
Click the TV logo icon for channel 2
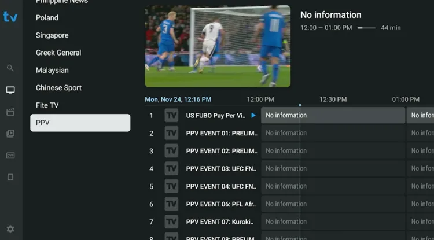coord(171,133)
